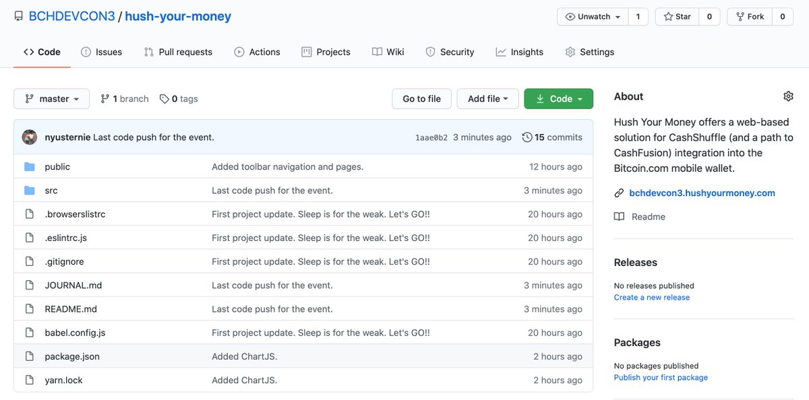The width and height of the screenshot is (809, 400).
Task: Open the bchdevcon3.hushyourmoney.com link
Action: click(x=702, y=193)
